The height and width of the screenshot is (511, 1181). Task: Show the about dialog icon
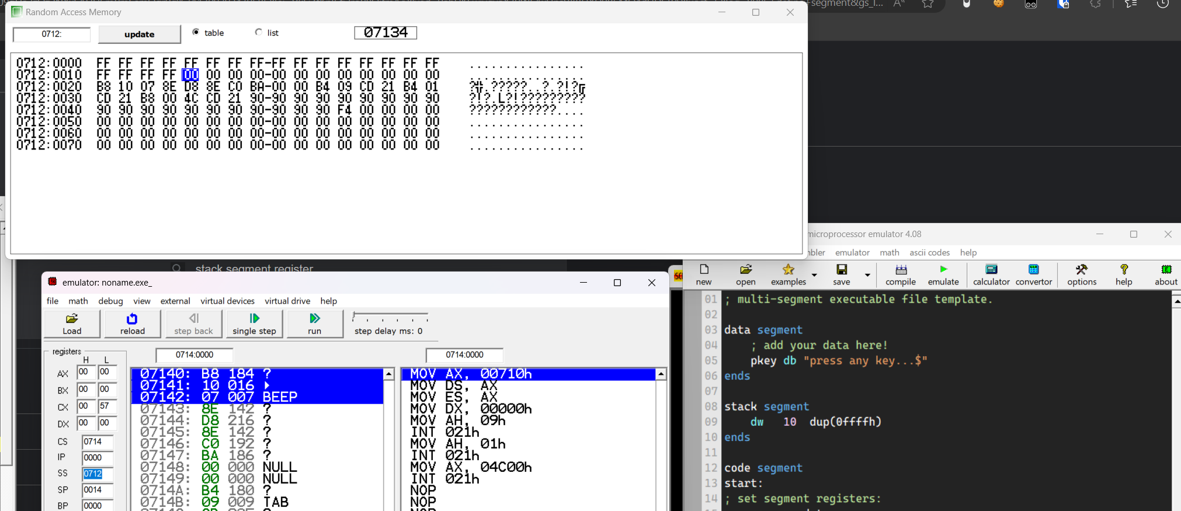(1166, 274)
